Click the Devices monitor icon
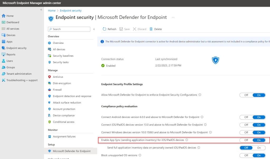The width and height of the screenshot is (270, 159). [3, 35]
